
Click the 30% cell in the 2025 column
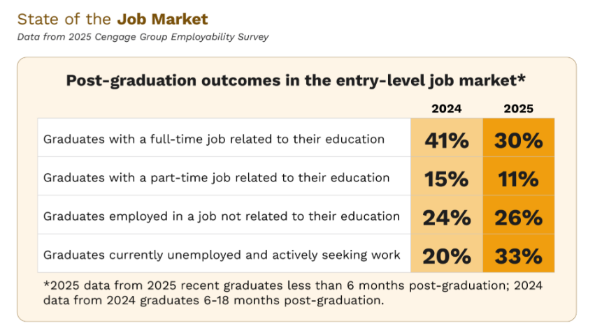tap(518, 140)
